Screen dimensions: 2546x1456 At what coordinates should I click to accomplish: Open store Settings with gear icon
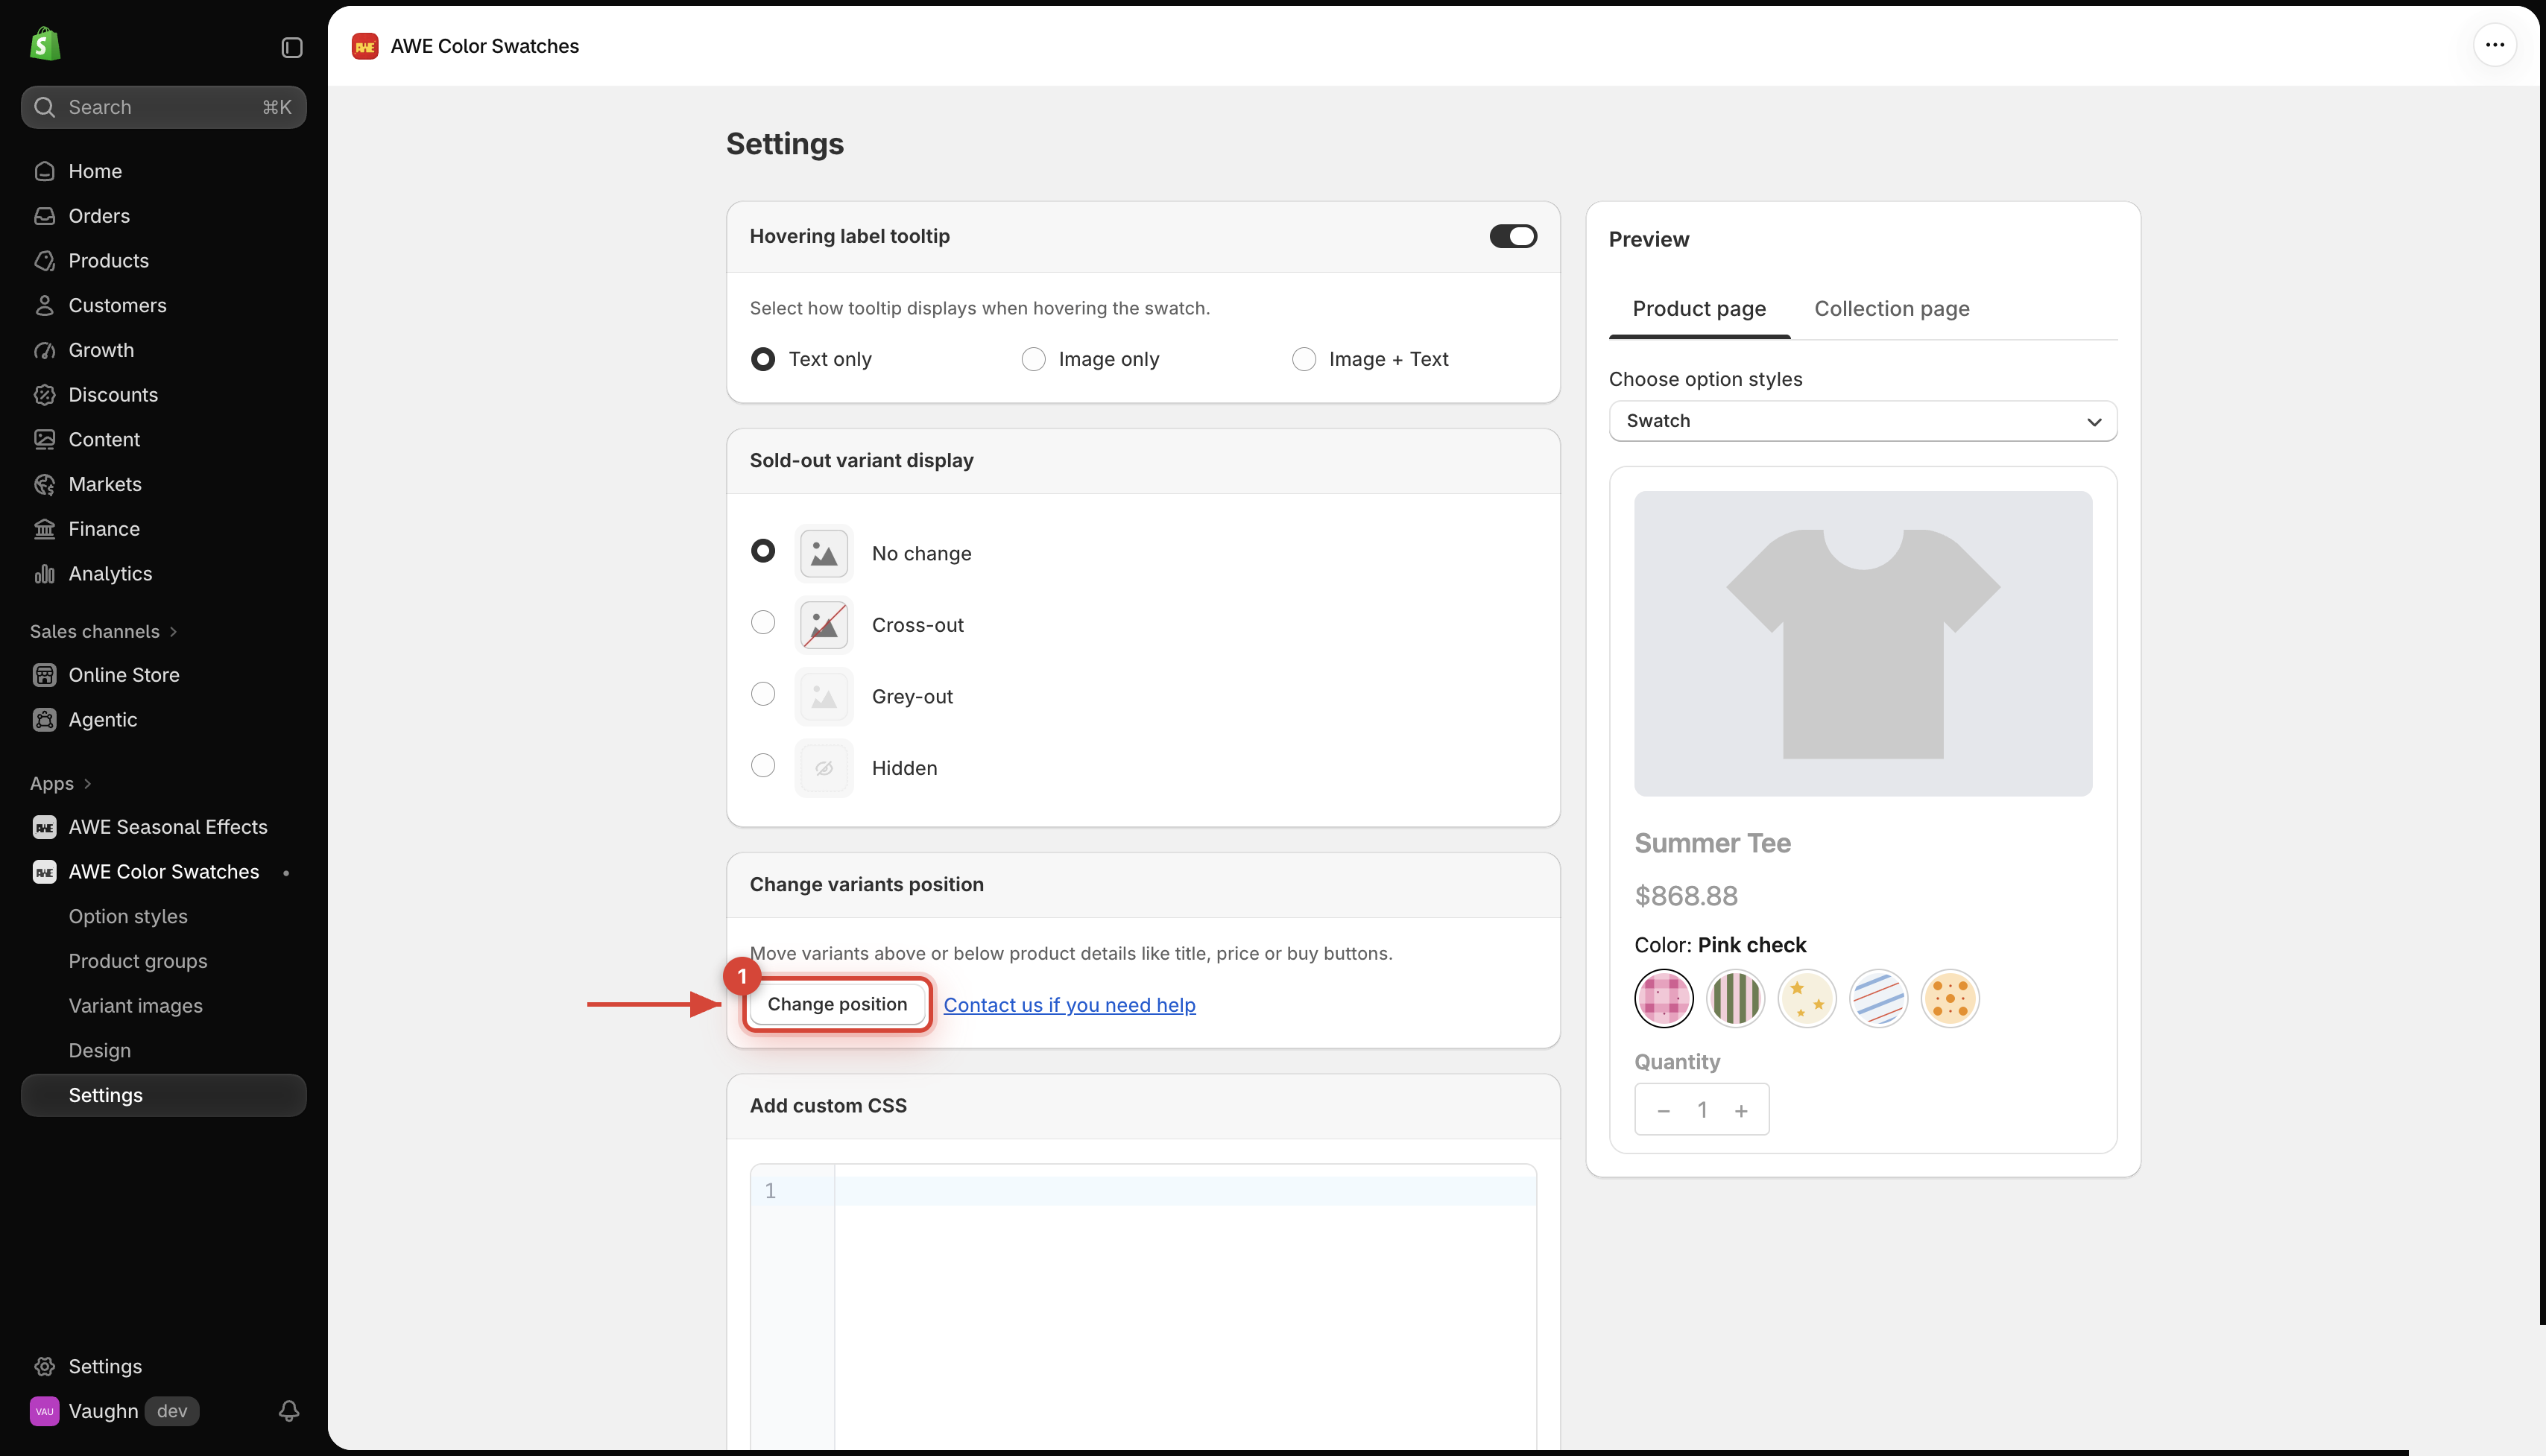163,1366
